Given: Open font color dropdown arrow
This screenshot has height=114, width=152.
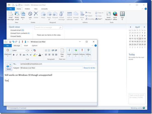Looking at the screenshot, I should pyautogui.click(x=42, y=55).
